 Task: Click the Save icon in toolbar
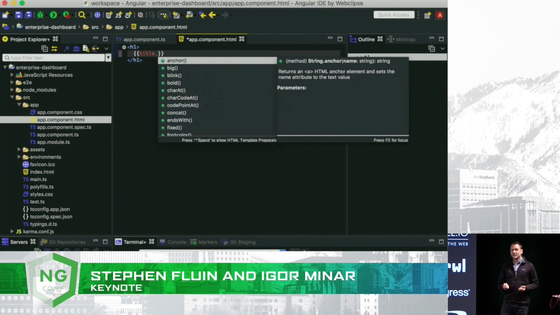[x=19, y=15]
